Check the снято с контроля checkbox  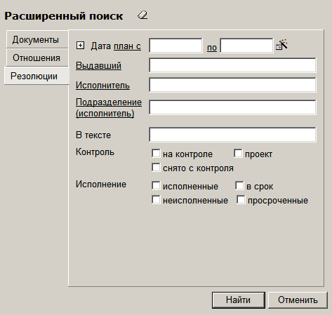coord(156,168)
